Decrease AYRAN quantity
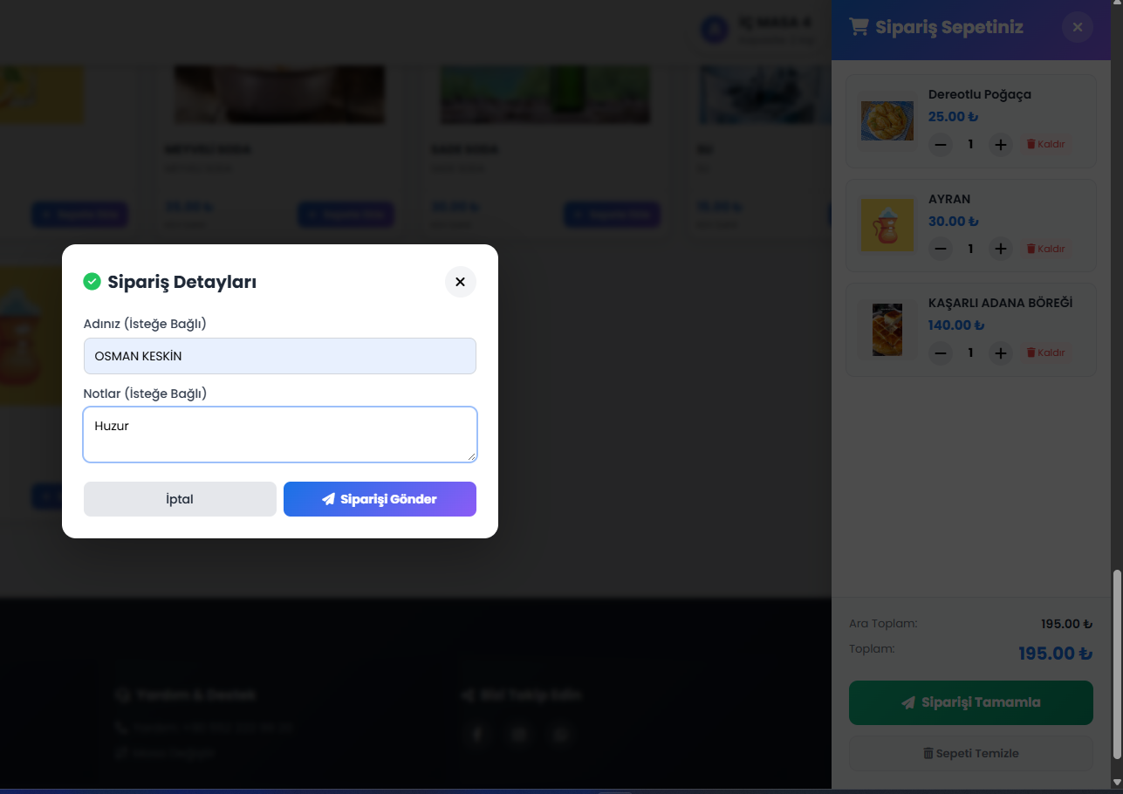 pyautogui.click(x=940, y=249)
